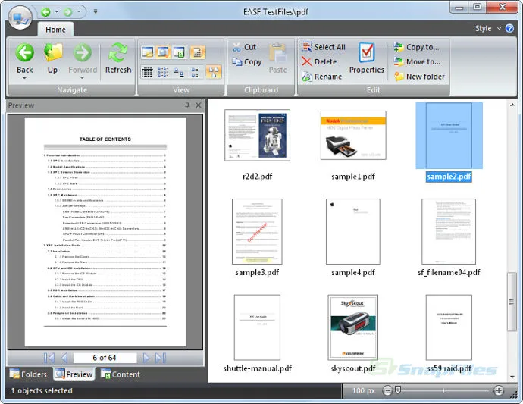Create a New folder

tap(419, 77)
